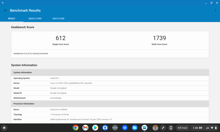Image resolution: width=220 pixels, height=132 pixels.
Task: Click the top-left window back arrow
Action: pos(3,3)
